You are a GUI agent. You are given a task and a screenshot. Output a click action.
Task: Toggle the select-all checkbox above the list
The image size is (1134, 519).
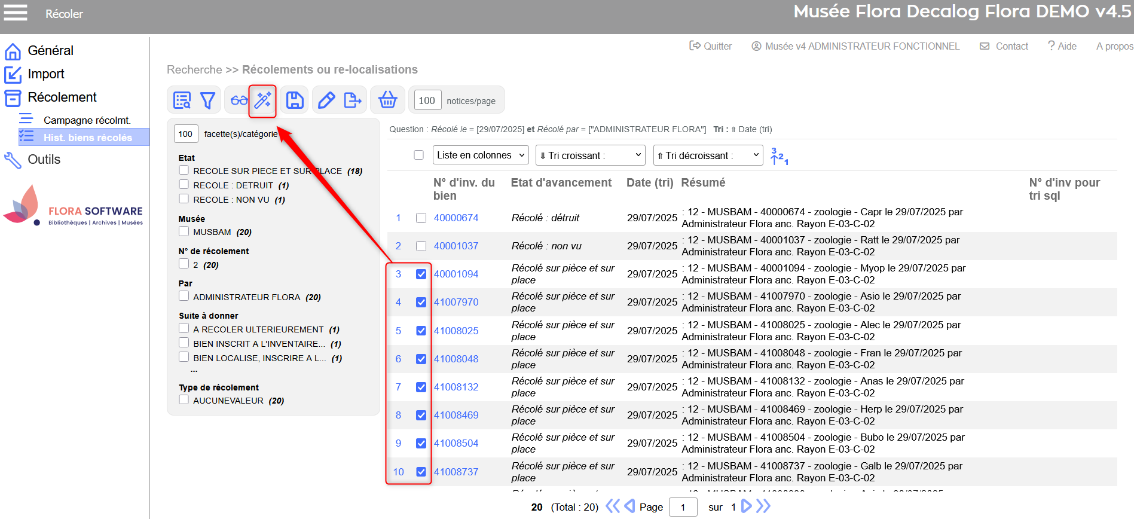[419, 155]
